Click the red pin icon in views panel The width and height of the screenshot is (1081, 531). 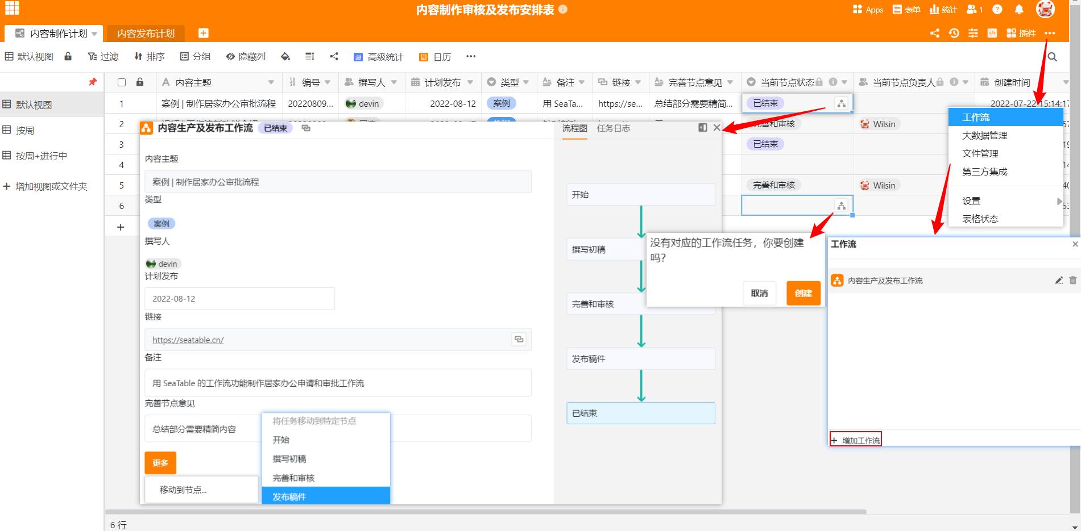point(93,82)
